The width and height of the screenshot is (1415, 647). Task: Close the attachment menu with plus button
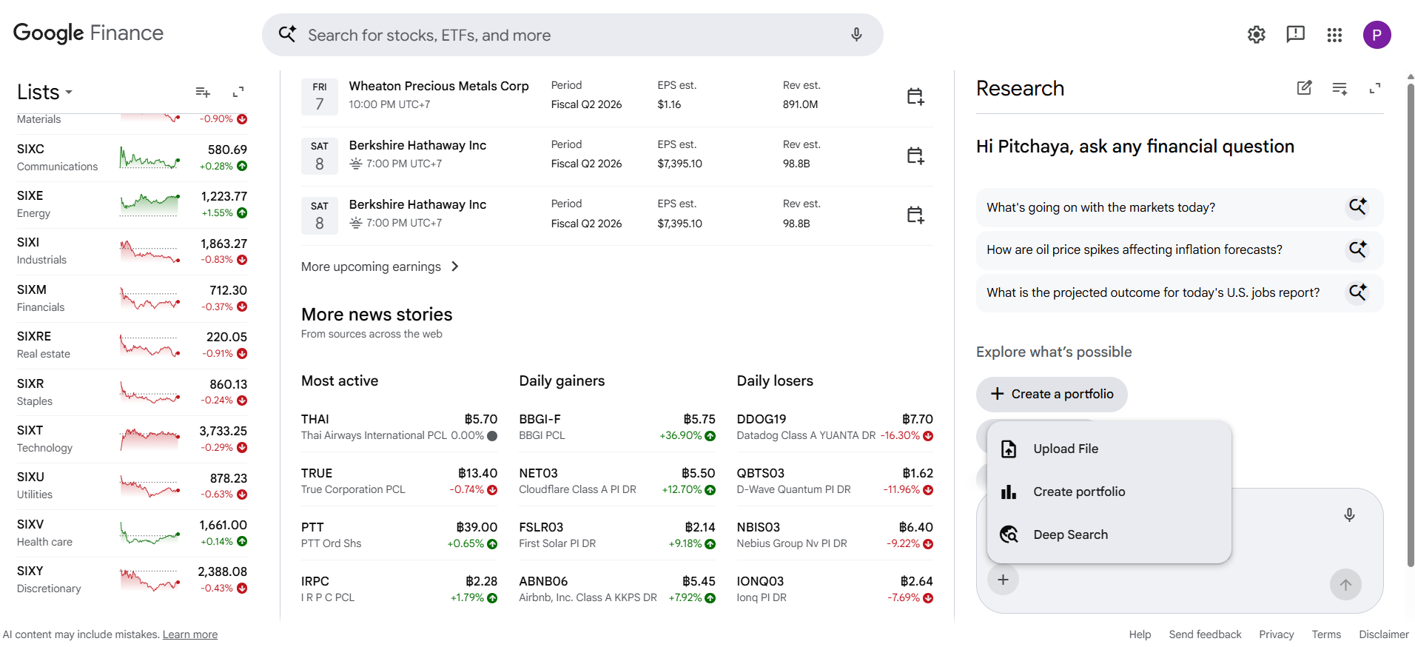1003,580
